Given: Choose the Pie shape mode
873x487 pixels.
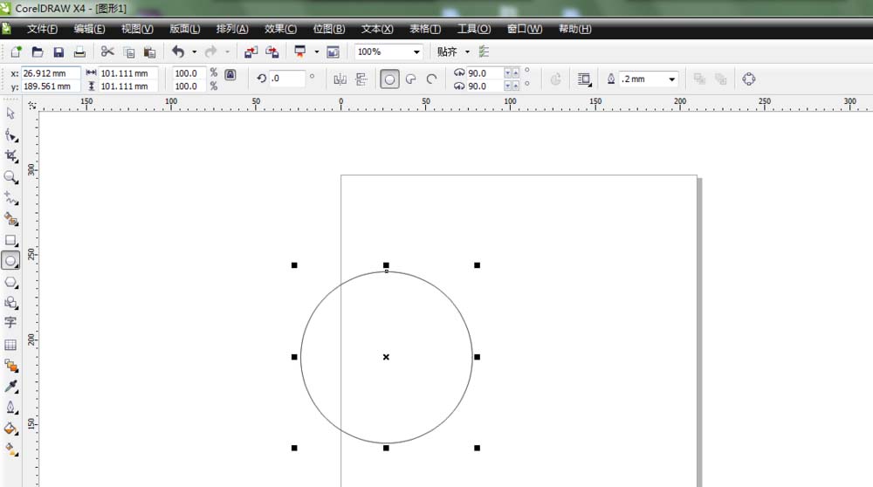Looking at the screenshot, I should pyautogui.click(x=411, y=79).
